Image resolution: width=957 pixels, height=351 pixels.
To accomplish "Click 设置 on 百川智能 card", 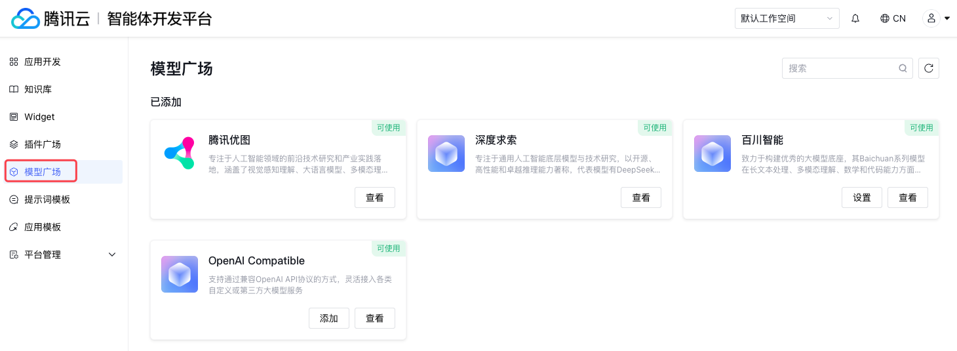I will (862, 197).
